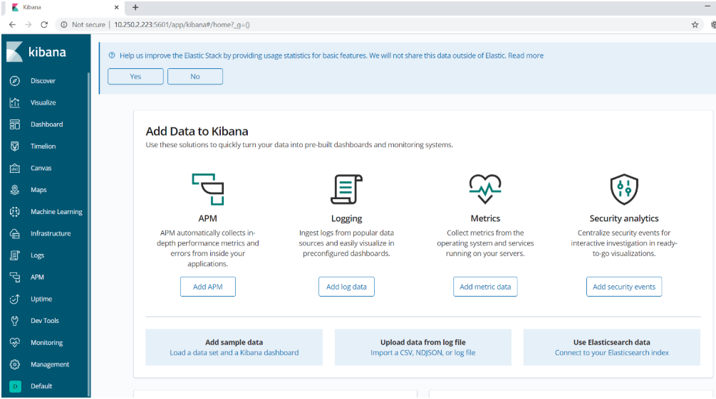Image resolution: width=716 pixels, height=399 pixels.
Task: Open Management label in sidebar
Action: (50, 364)
